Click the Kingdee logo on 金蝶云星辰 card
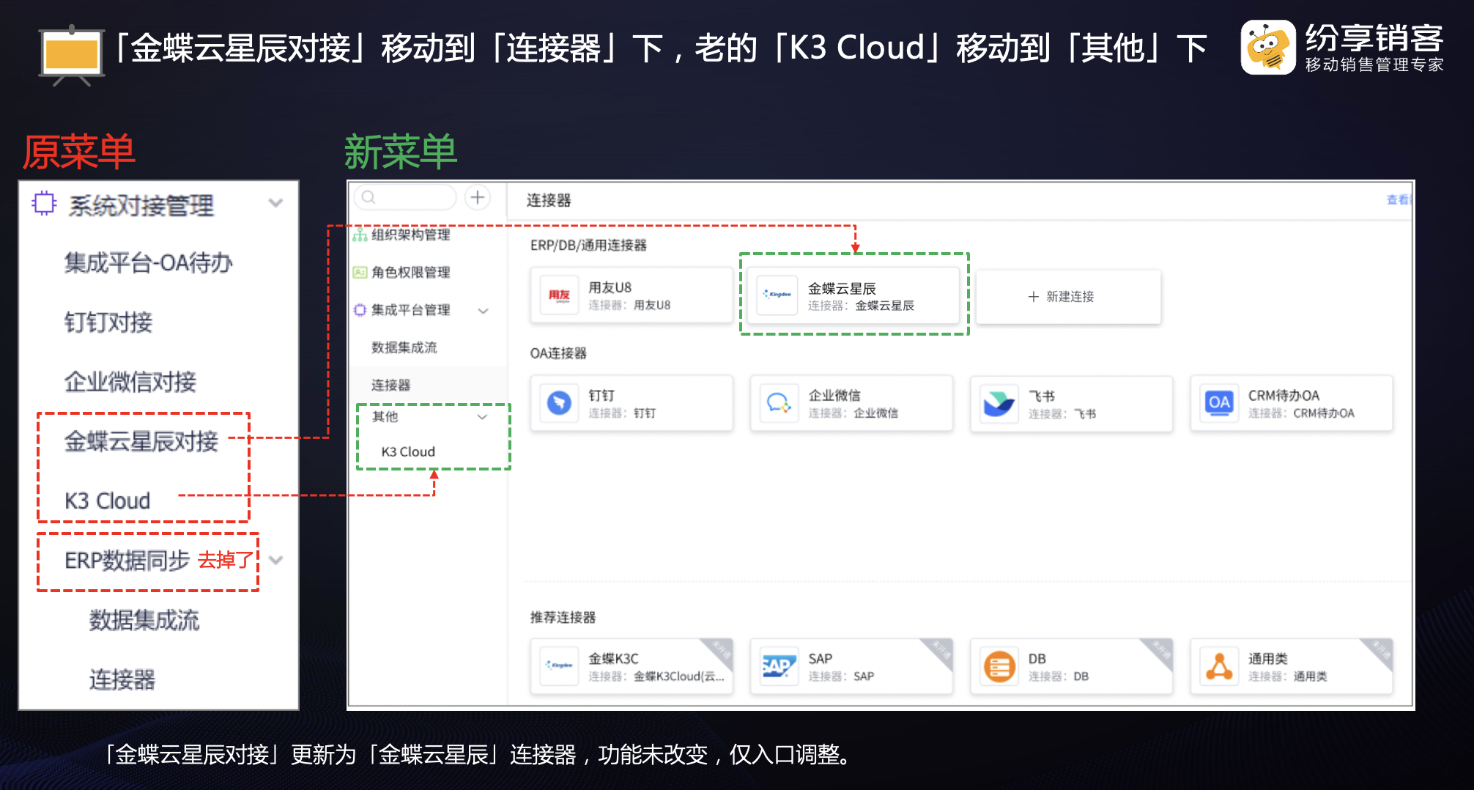Screen dimensions: 1474x790 (x=777, y=295)
